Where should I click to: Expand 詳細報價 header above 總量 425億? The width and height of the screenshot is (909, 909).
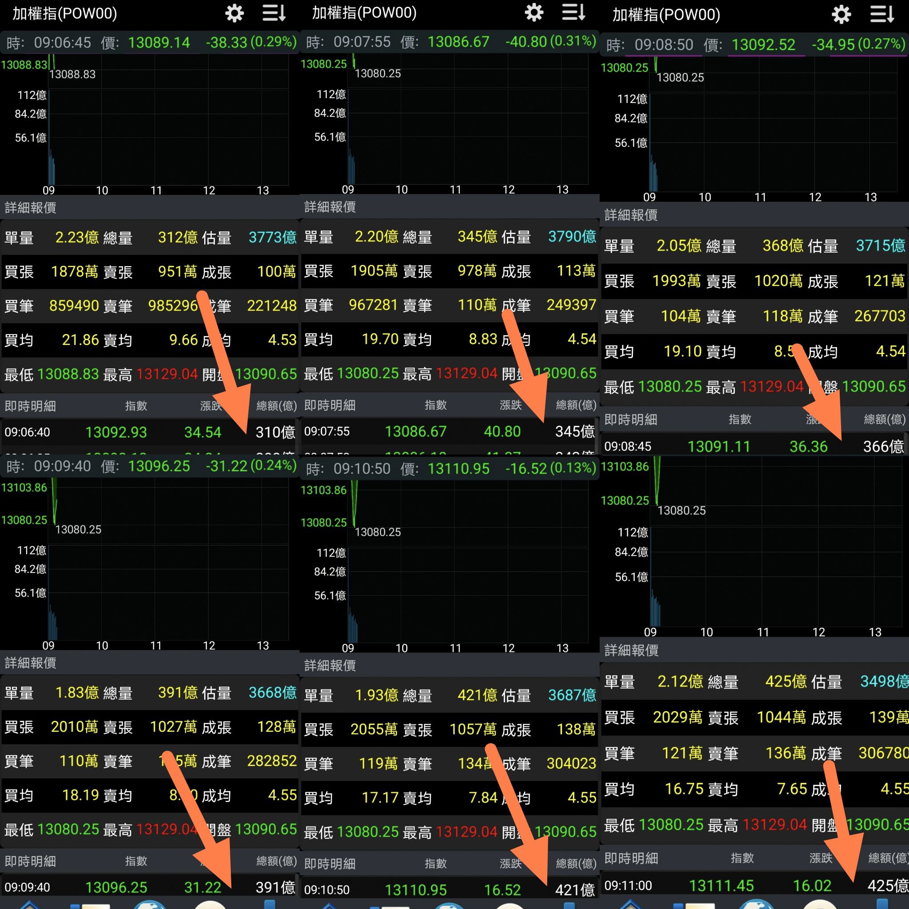coord(632,650)
